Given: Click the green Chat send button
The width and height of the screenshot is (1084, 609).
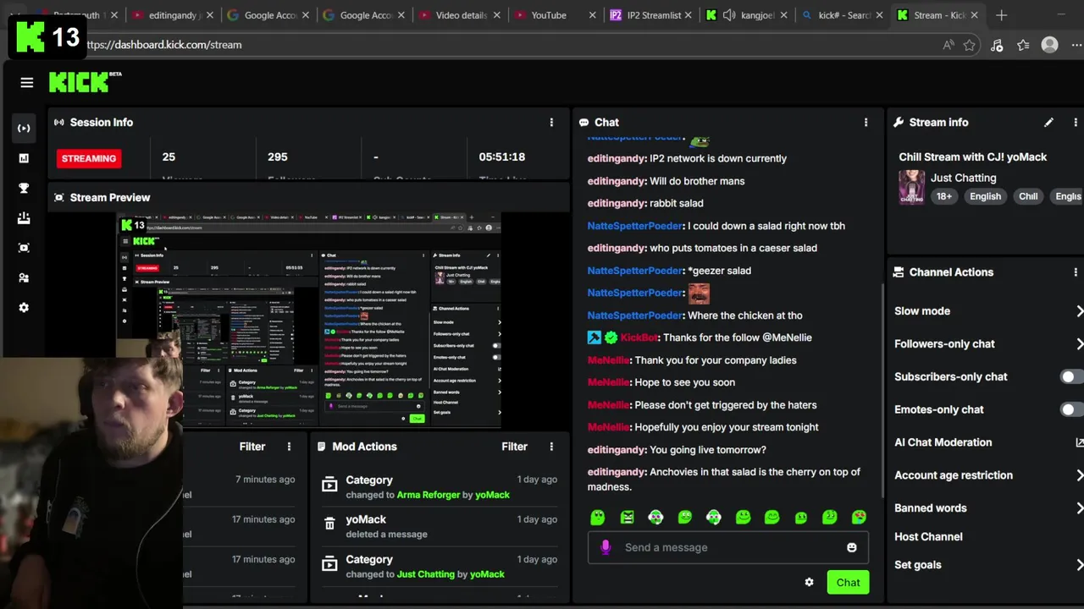Looking at the screenshot, I should [848, 582].
